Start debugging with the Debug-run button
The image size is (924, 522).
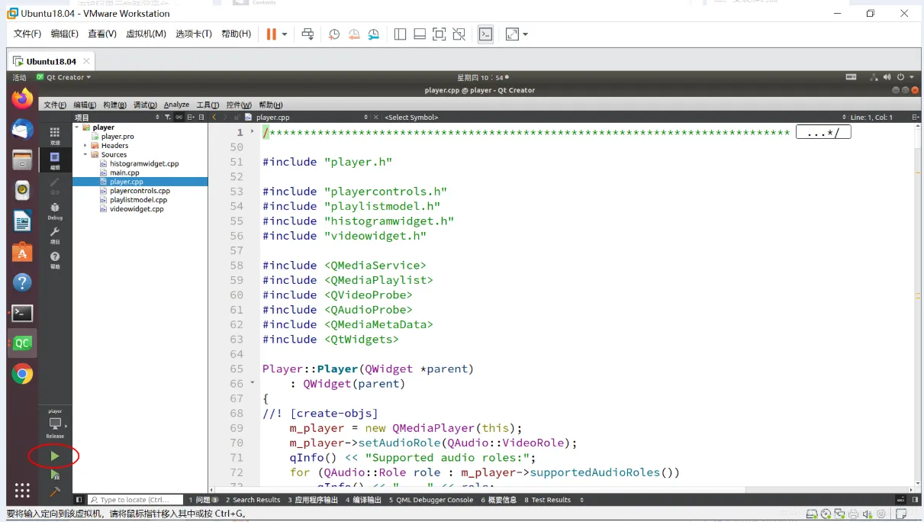54,475
